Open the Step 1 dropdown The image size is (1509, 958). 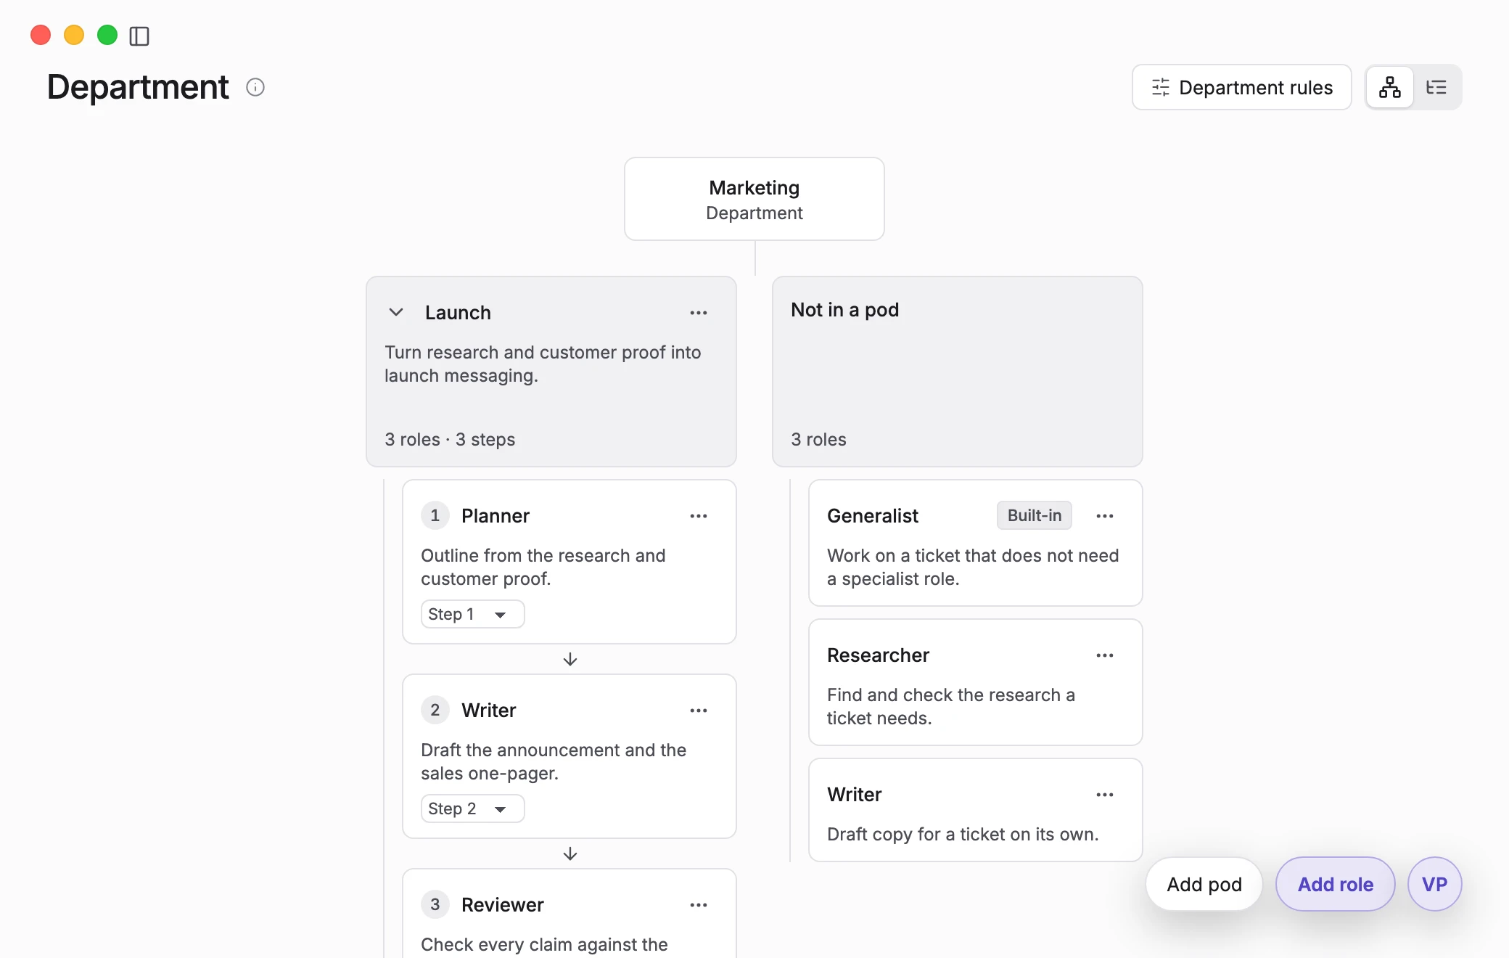pos(472,614)
